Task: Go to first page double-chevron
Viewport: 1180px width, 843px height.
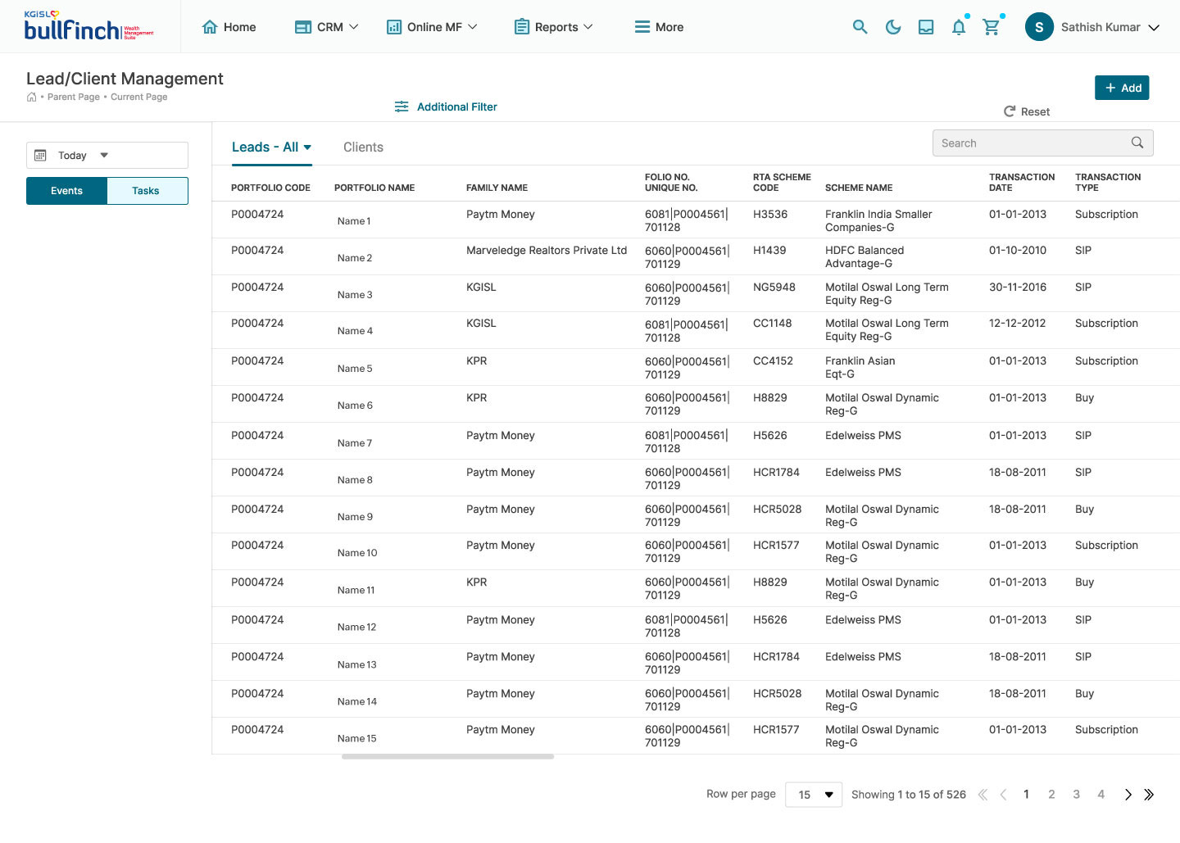Action: point(983,795)
